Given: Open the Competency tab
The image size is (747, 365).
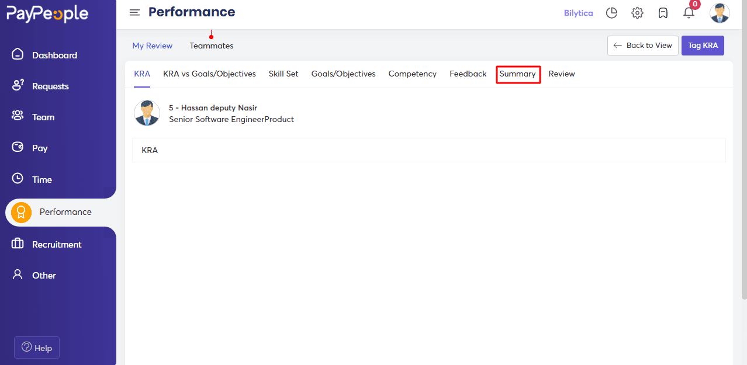Looking at the screenshot, I should coord(413,74).
